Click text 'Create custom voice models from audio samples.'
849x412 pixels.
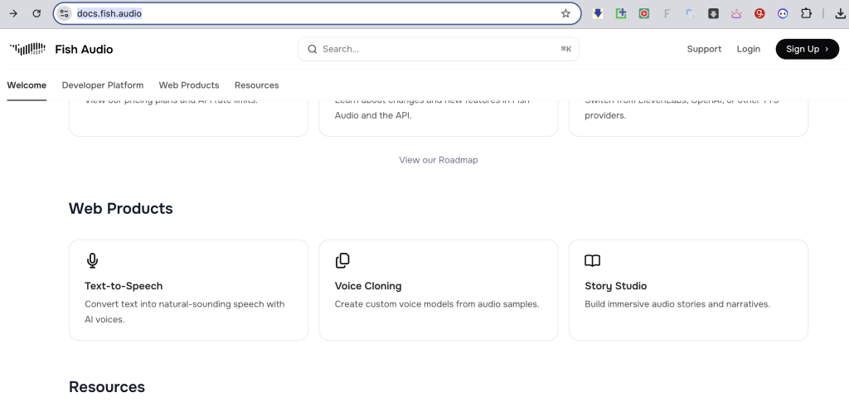click(437, 304)
